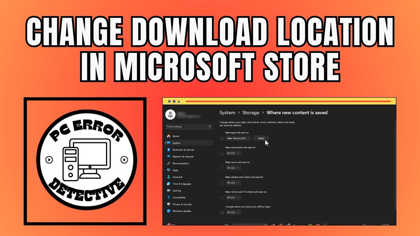The image size is (420, 236).
Task: Open the New music drive dropdown
Action: coord(233,168)
